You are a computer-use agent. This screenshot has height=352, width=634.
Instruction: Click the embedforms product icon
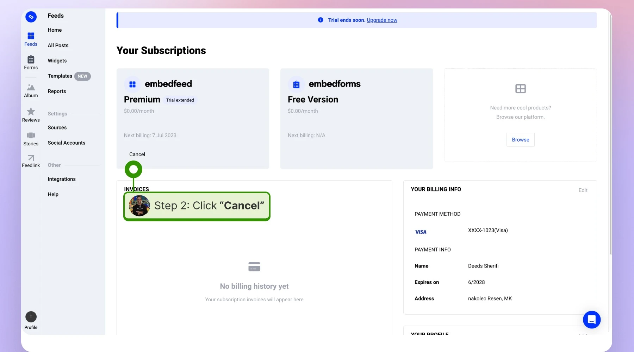click(x=296, y=84)
